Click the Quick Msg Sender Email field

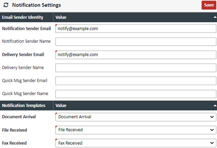[136, 81]
